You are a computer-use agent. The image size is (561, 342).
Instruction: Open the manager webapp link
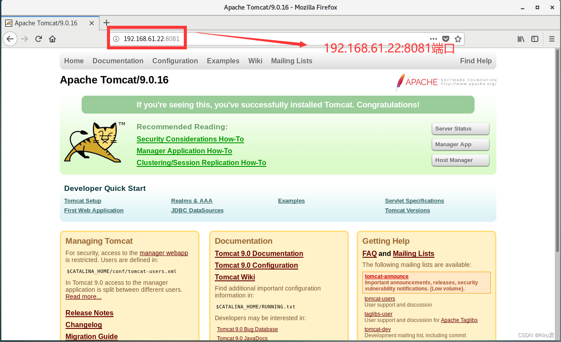(164, 253)
